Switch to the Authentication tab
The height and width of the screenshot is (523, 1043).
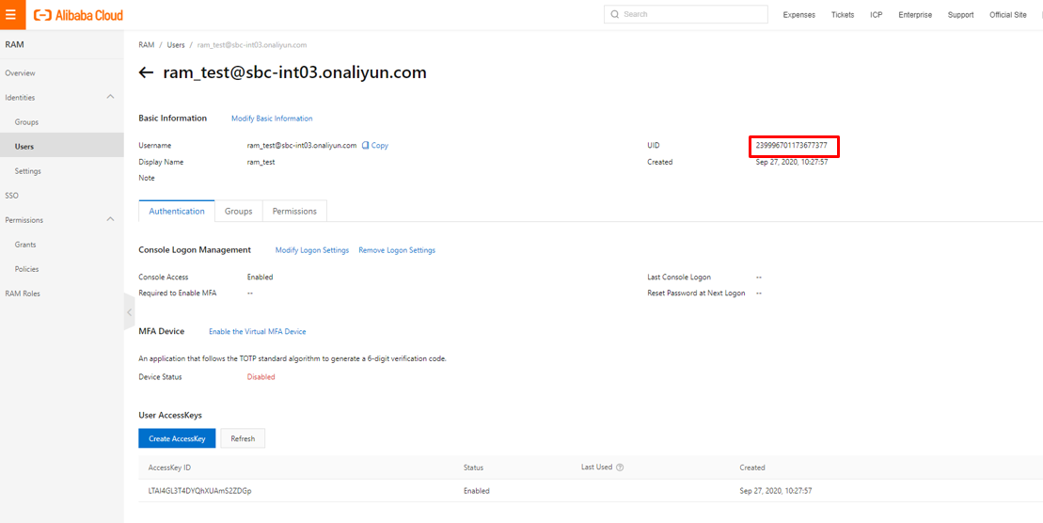pos(177,211)
